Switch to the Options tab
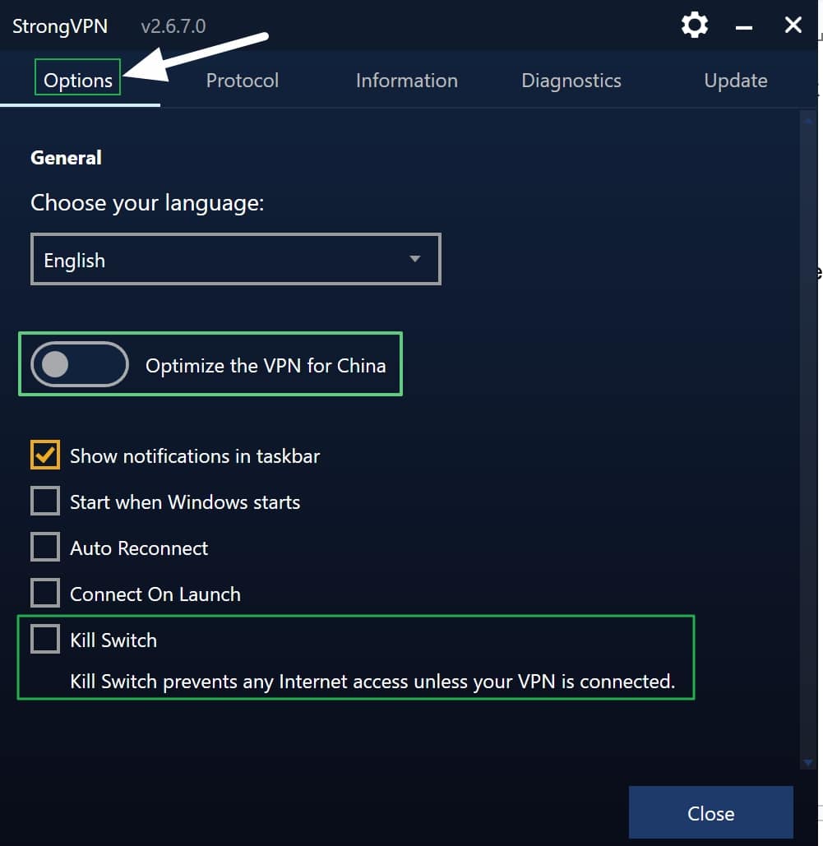823x846 pixels. click(x=78, y=81)
